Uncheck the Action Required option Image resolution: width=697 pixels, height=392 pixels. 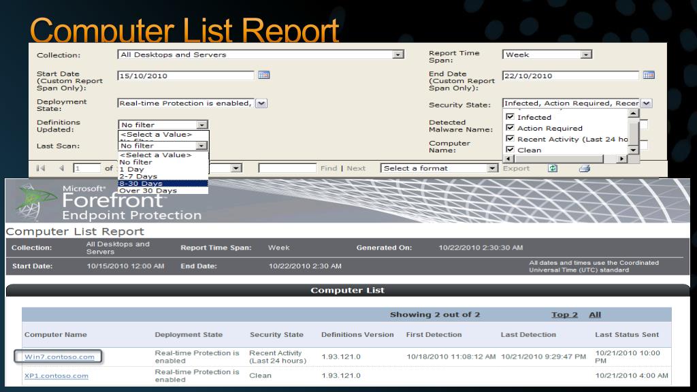[x=510, y=128]
